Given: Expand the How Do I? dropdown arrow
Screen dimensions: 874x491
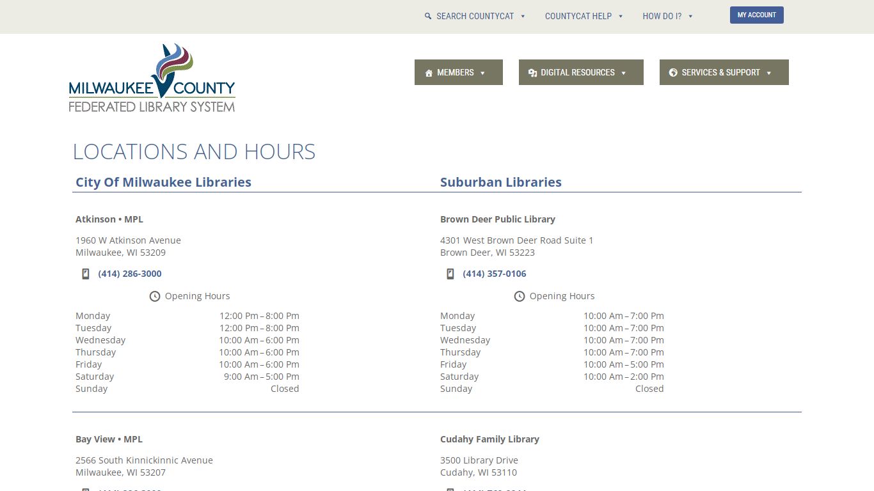Looking at the screenshot, I should tap(690, 17).
